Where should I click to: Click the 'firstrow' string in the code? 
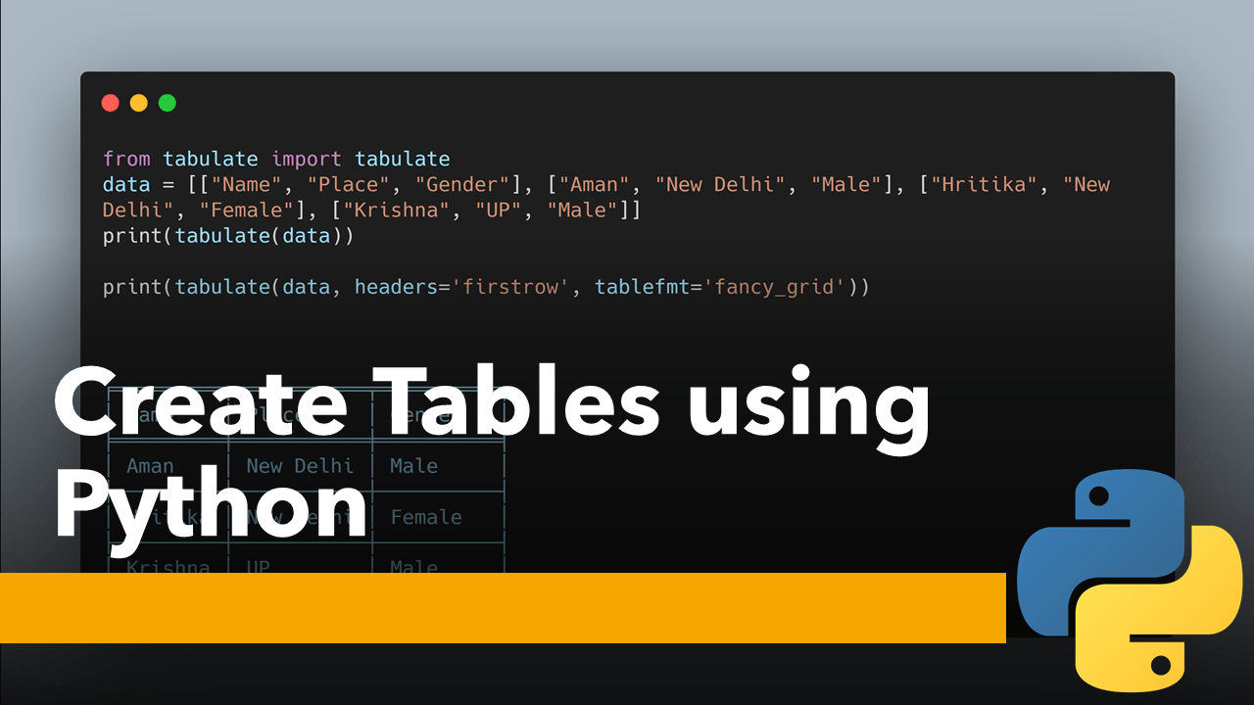coord(509,287)
